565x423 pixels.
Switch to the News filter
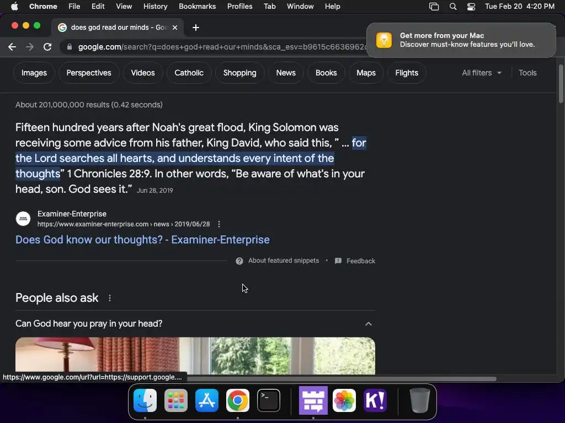[286, 73]
